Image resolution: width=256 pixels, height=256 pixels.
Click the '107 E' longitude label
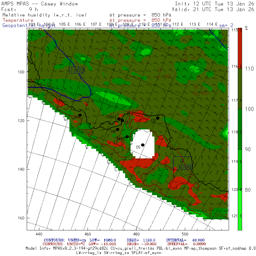[96, 24]
